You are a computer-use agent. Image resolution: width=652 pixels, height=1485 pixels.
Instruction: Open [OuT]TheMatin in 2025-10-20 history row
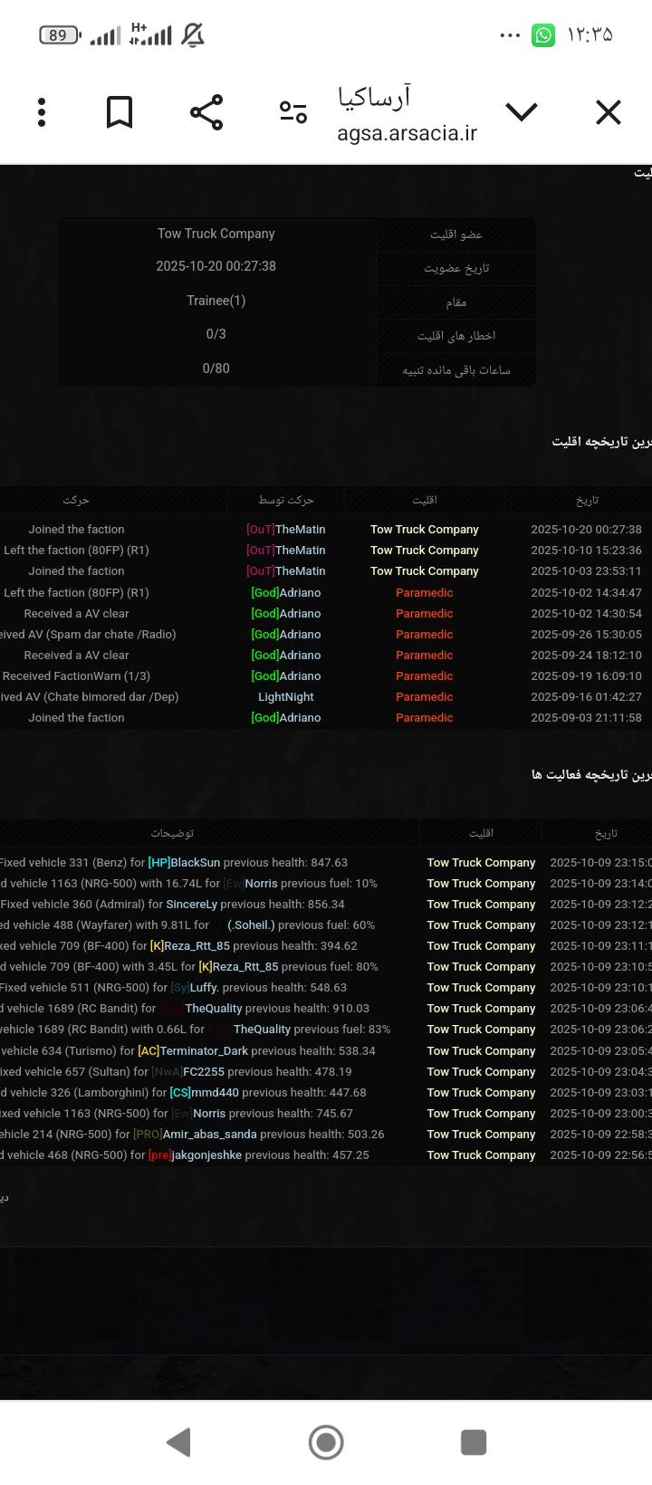(286, 530)
